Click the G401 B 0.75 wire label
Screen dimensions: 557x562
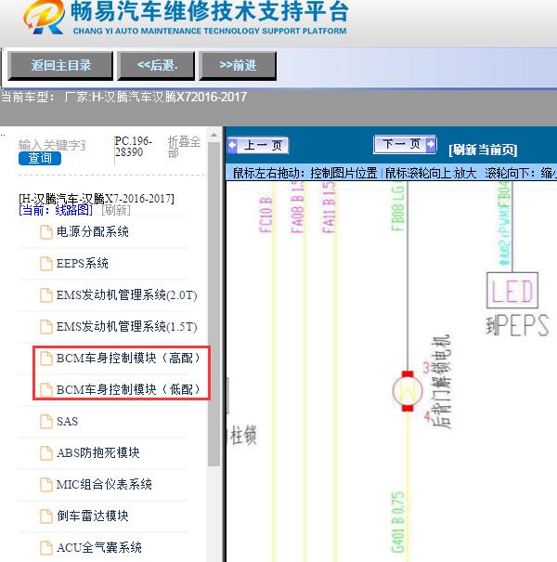(397, 522)
